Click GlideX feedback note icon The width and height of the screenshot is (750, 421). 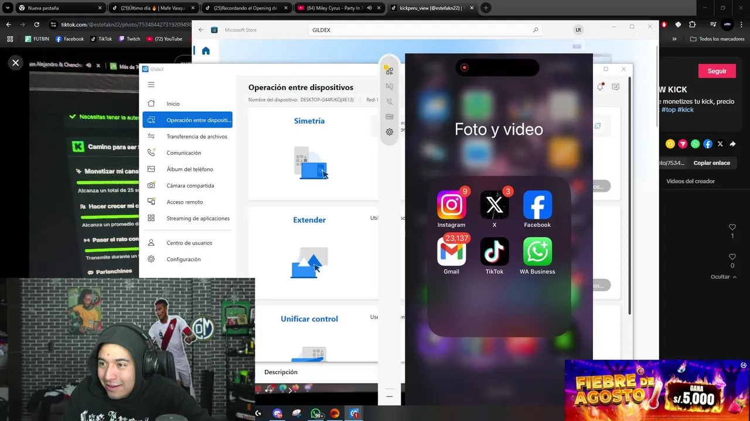pos(615,87)
